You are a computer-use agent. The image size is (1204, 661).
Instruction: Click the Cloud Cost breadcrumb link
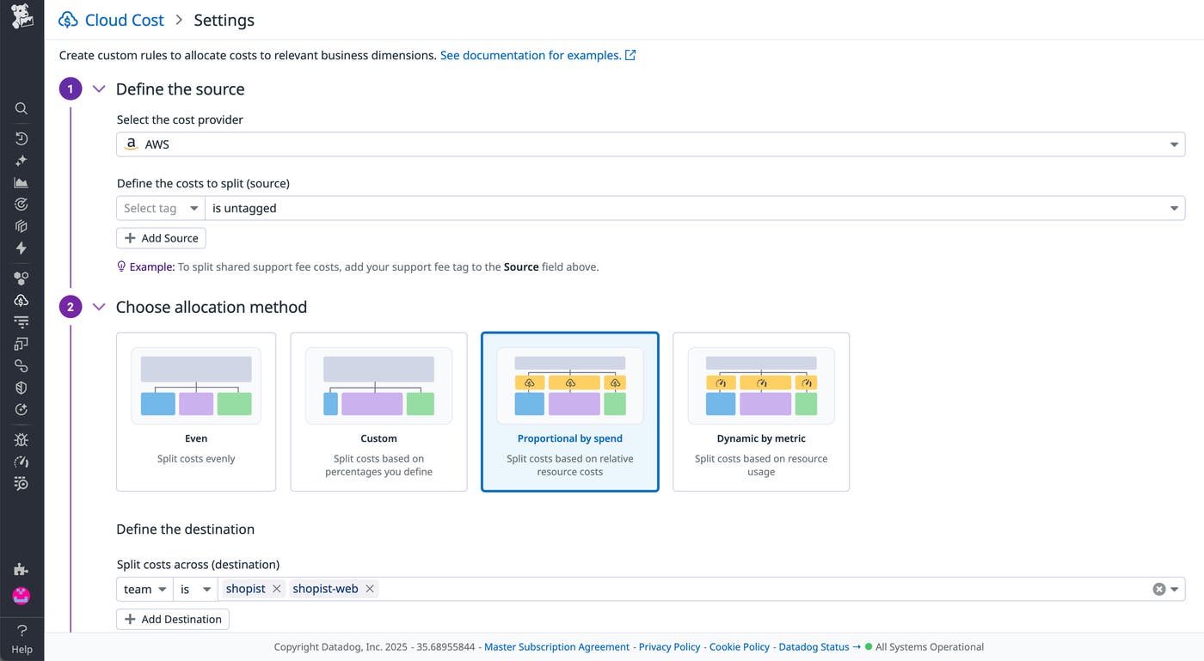click(x=123, y=19)
